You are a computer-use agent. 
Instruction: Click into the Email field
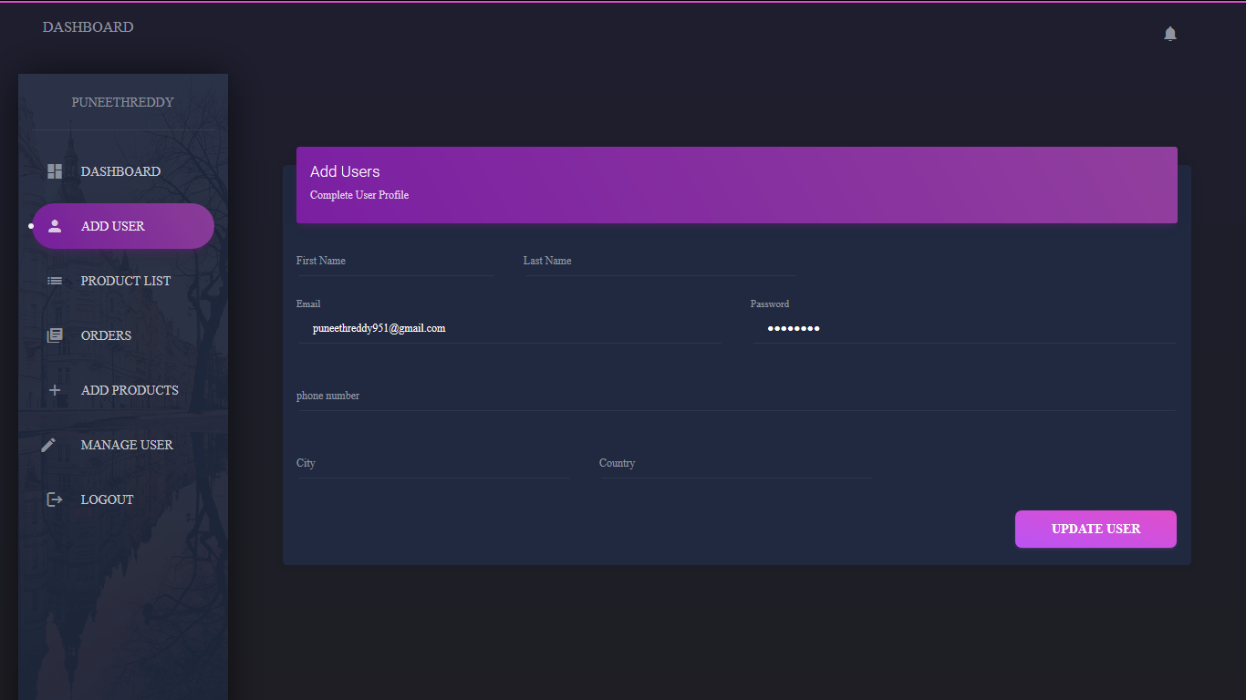pos(509,328)
